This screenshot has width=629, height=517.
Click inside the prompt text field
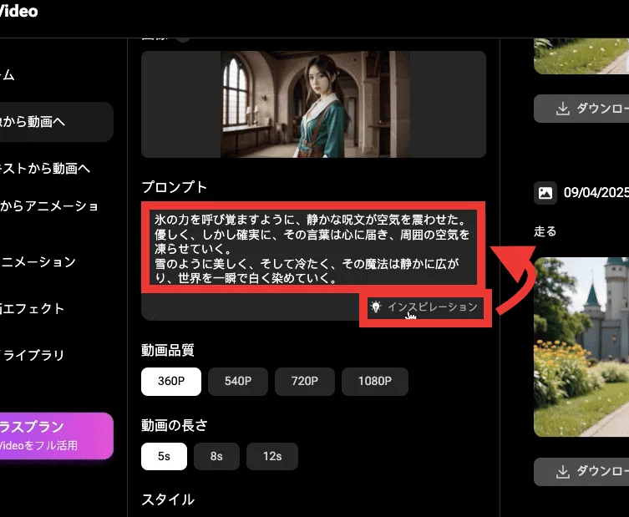313,248
